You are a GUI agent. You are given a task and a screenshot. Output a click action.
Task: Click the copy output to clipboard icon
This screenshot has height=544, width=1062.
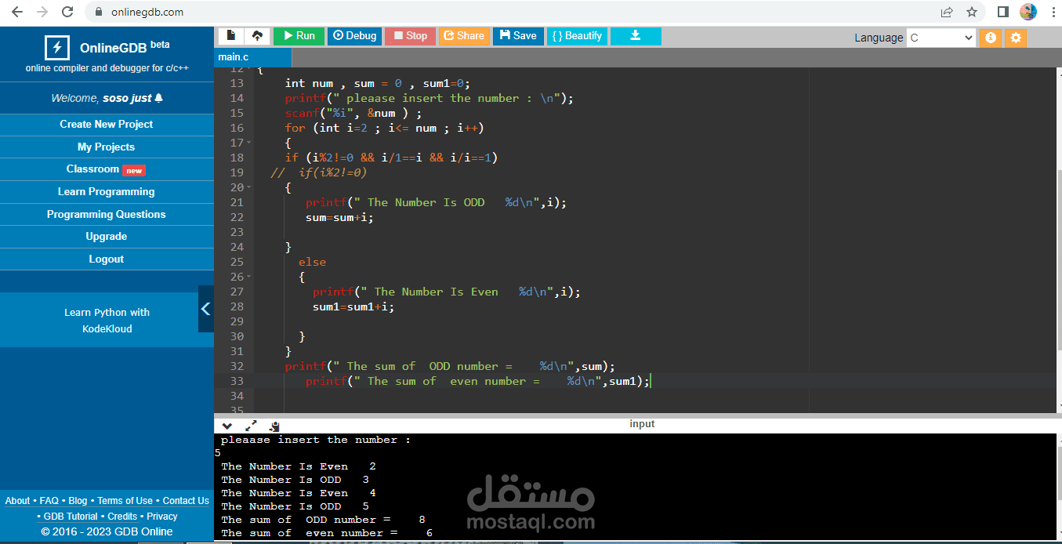[x=274, y=426]
